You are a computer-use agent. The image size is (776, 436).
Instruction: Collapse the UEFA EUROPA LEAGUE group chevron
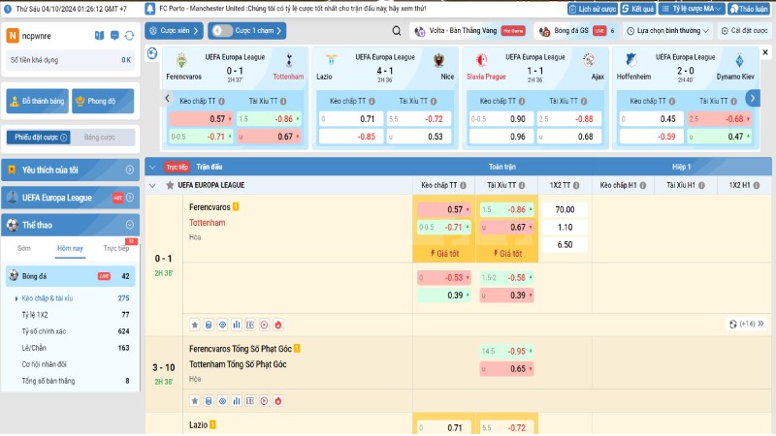tap(152, 185)
